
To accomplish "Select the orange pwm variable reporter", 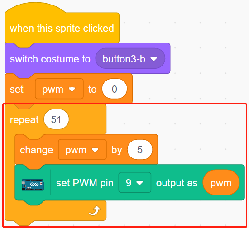I will pos(221,182).
